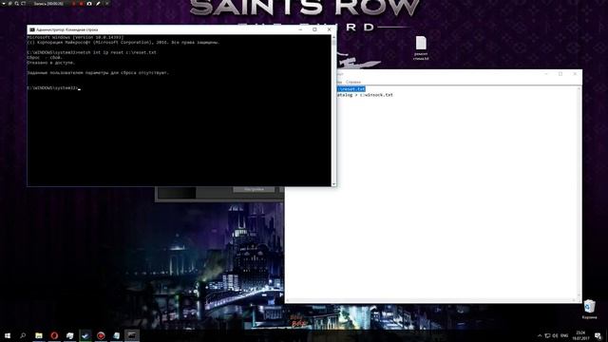Click the Command Prompt title bar text
The height and width of the screenshot is (342, 608).
pyautogui.click(x=67, y=29)
